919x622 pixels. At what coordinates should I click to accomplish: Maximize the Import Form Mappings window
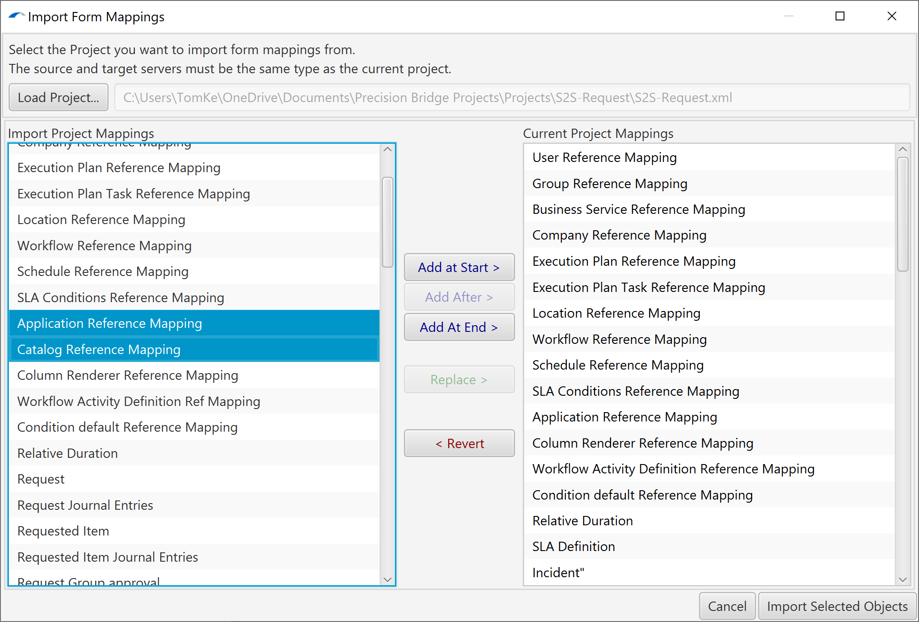pyautogui.click(x=840, y=16)
